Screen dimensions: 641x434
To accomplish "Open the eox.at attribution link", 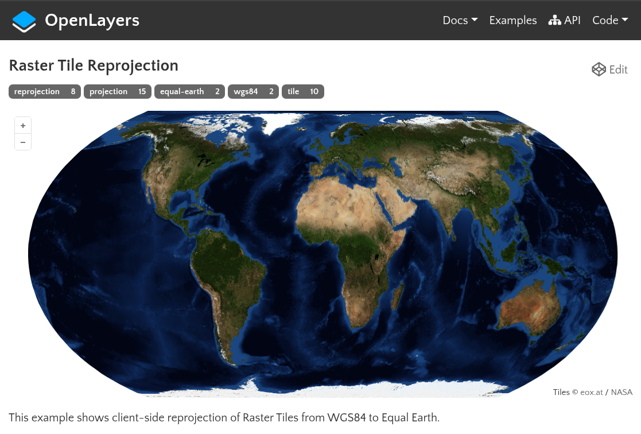I will 591,393.
